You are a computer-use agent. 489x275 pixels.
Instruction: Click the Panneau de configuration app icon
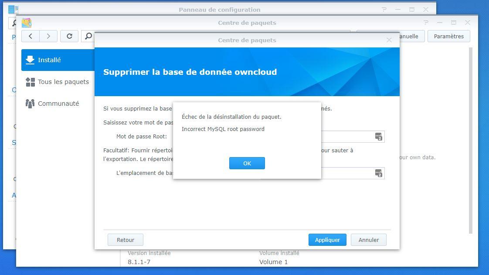[x=13, y=9]
